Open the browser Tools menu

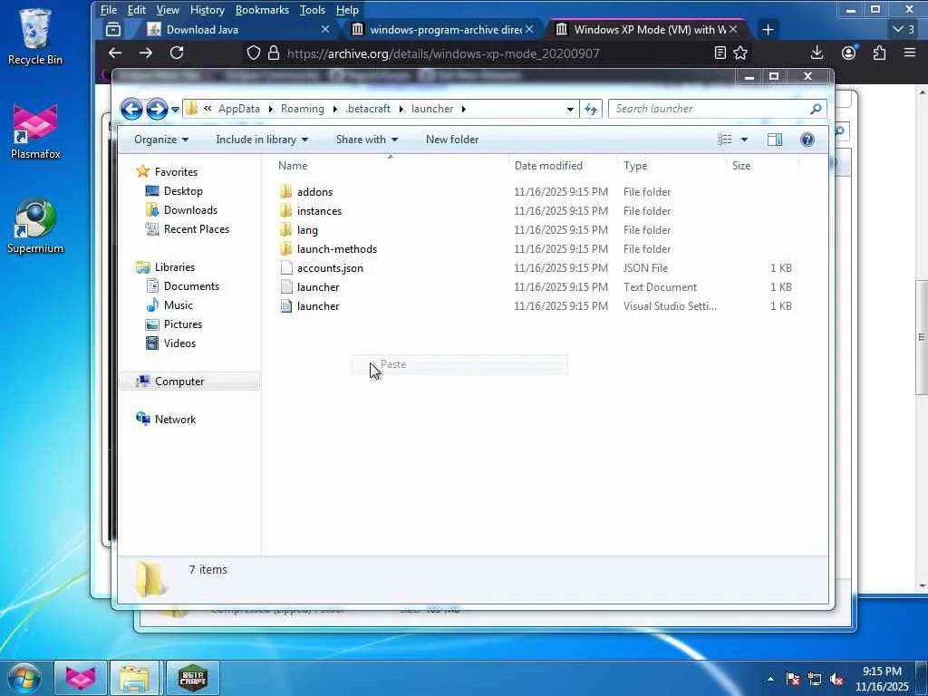tap(312, 10)
